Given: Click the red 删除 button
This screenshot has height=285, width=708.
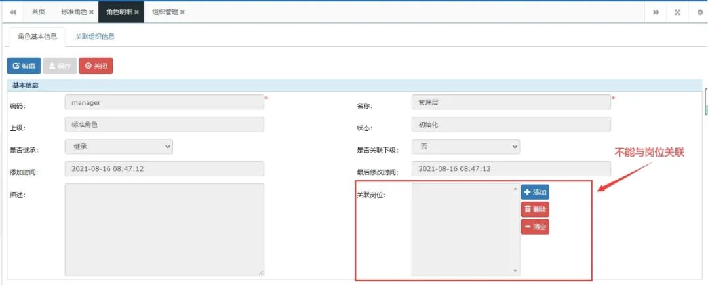Looking at the screenshot, I should (535, 209).
